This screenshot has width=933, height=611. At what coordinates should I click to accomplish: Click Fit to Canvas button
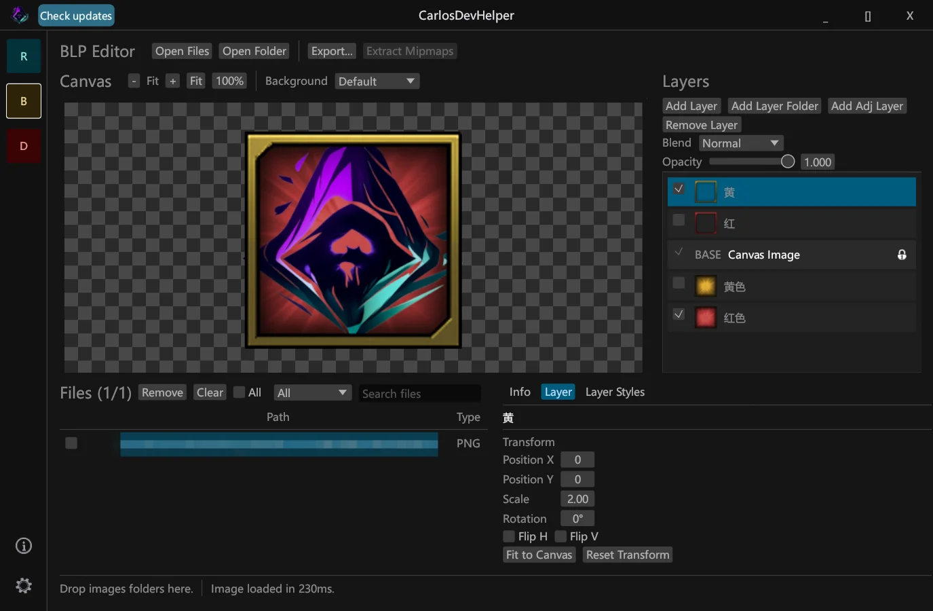tap(539, 555)
